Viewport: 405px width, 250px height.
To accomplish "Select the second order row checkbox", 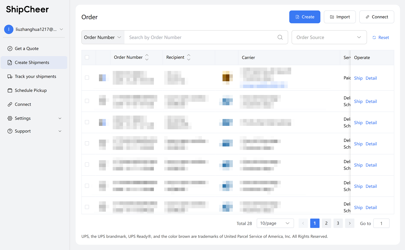I will [x=87, y=101].
